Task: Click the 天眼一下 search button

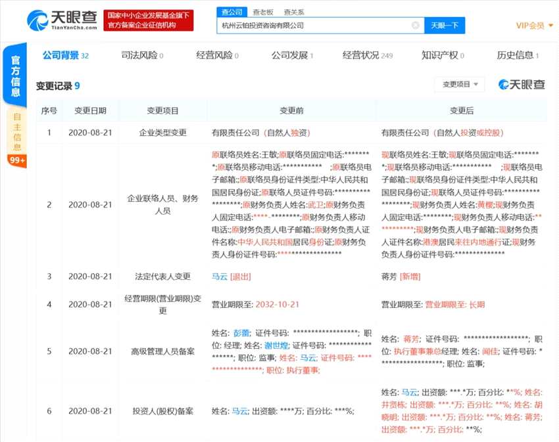Action: (445, 26)
